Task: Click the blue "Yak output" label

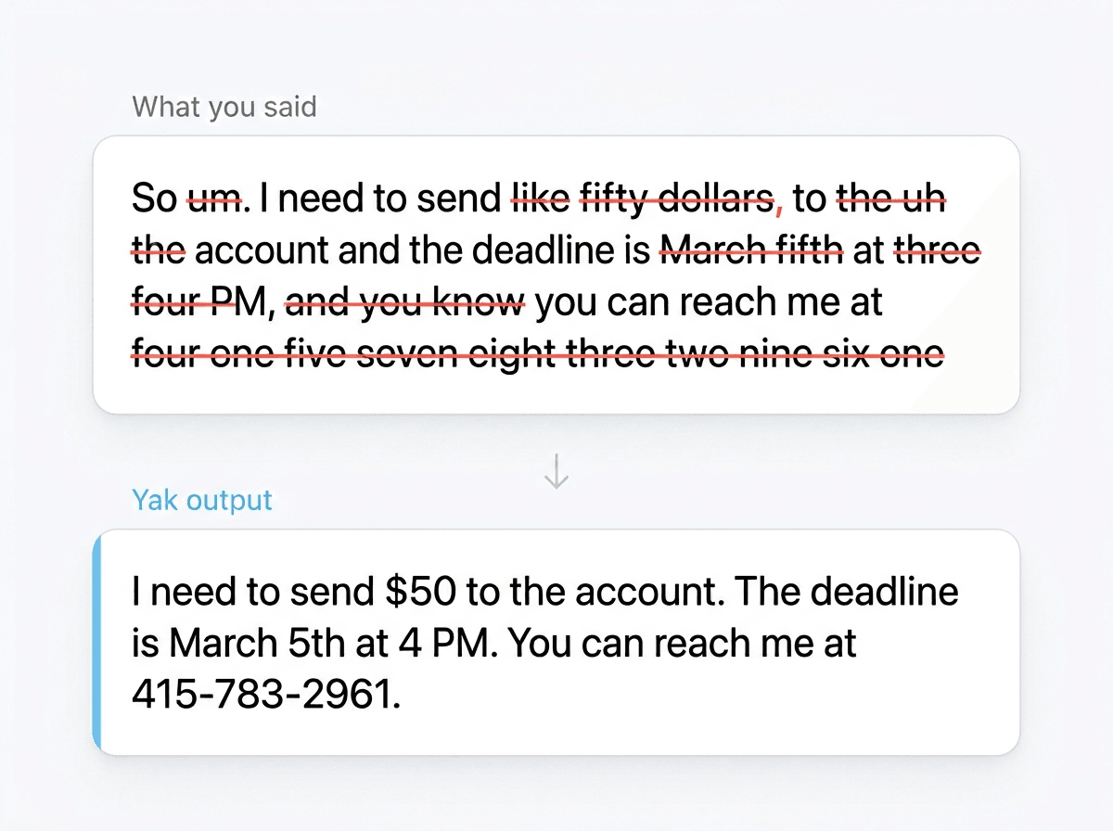Action: [x=202, y=500]
